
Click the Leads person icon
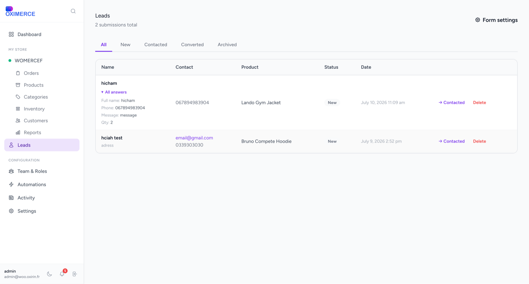click(11, 145)
